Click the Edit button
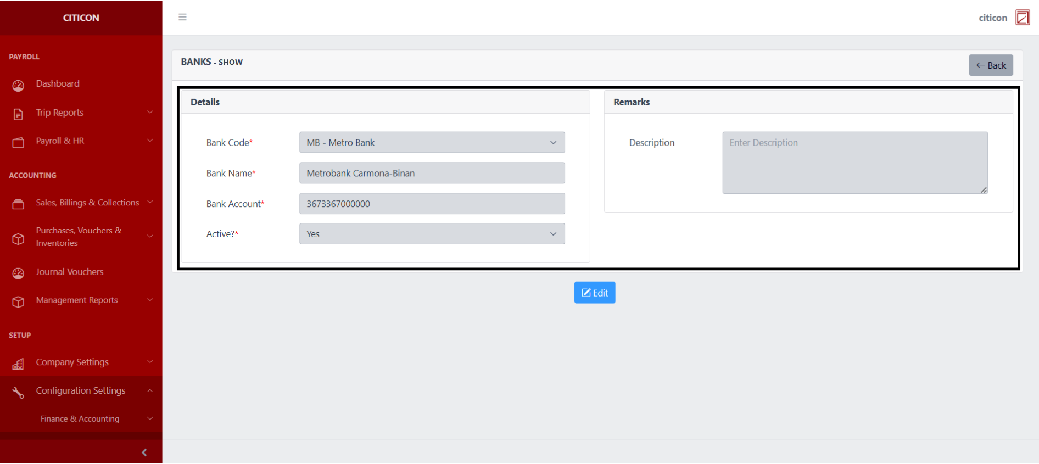 tap(594, 293)
